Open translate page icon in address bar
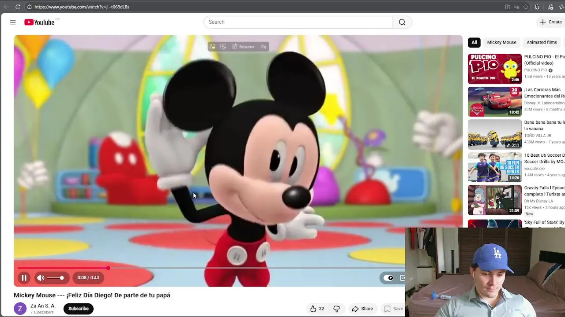The height and width of the screenshot is (317, 565). pyautogui.click(x=516, y=7)
